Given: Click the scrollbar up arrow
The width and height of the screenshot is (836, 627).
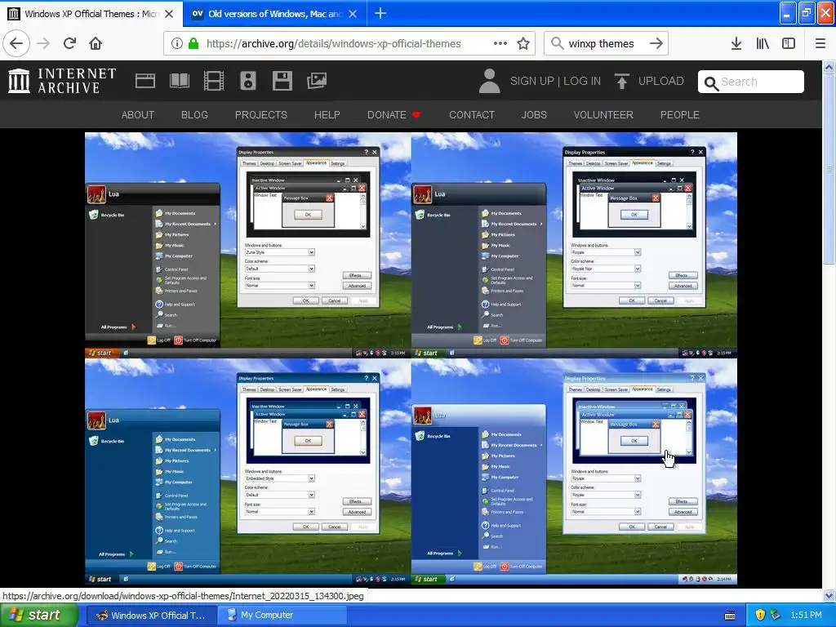Looking at the screenshot, I should 829,67.
